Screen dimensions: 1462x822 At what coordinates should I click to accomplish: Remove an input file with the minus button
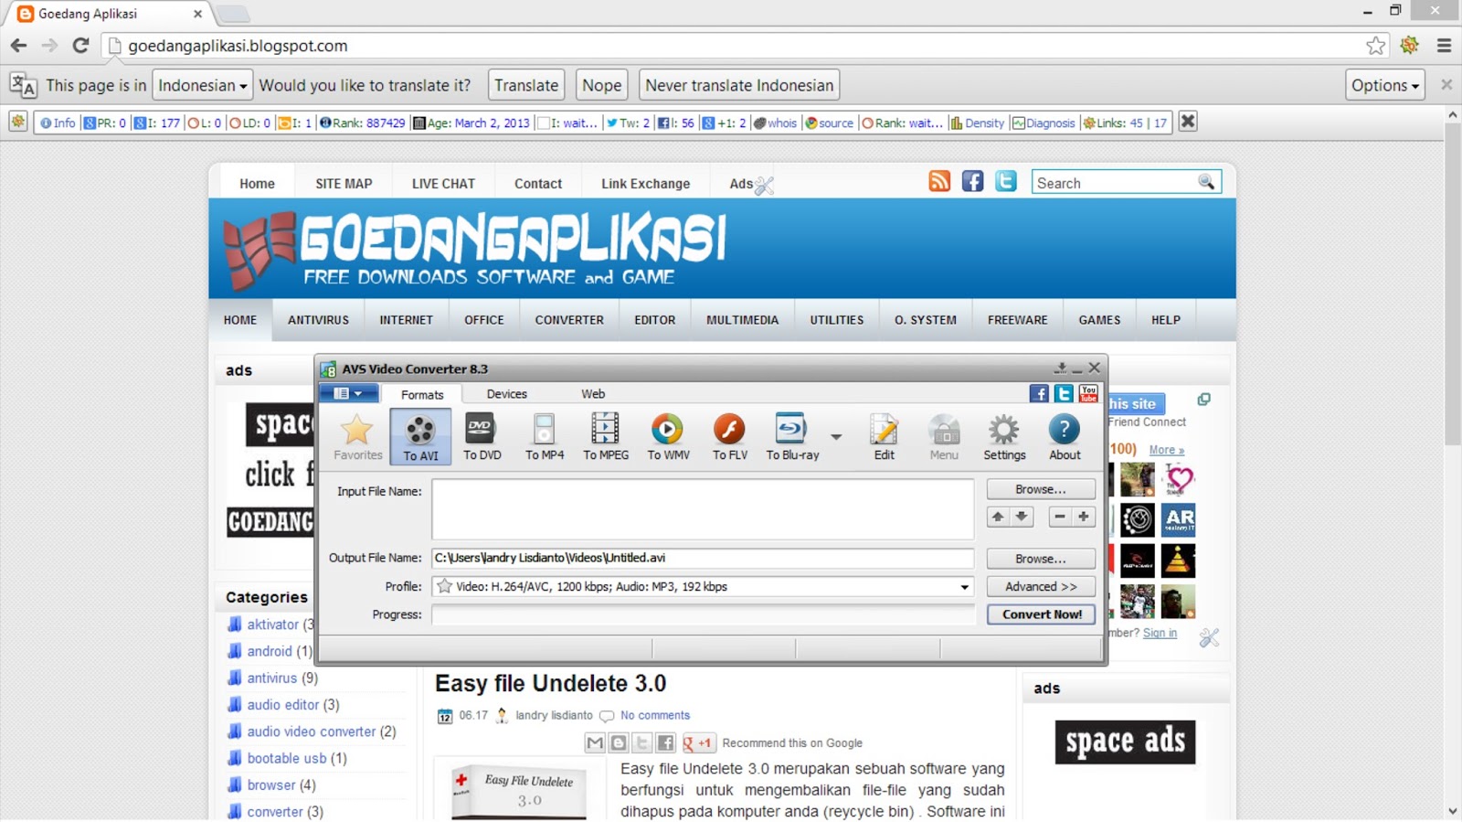tap(1059, 517)
